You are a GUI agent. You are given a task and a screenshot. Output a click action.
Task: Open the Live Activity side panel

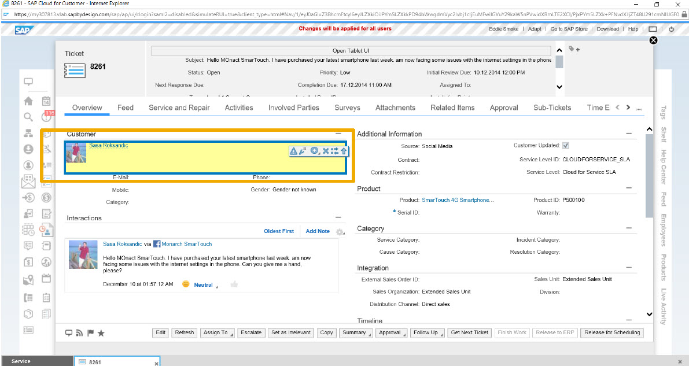click(664, 306)
